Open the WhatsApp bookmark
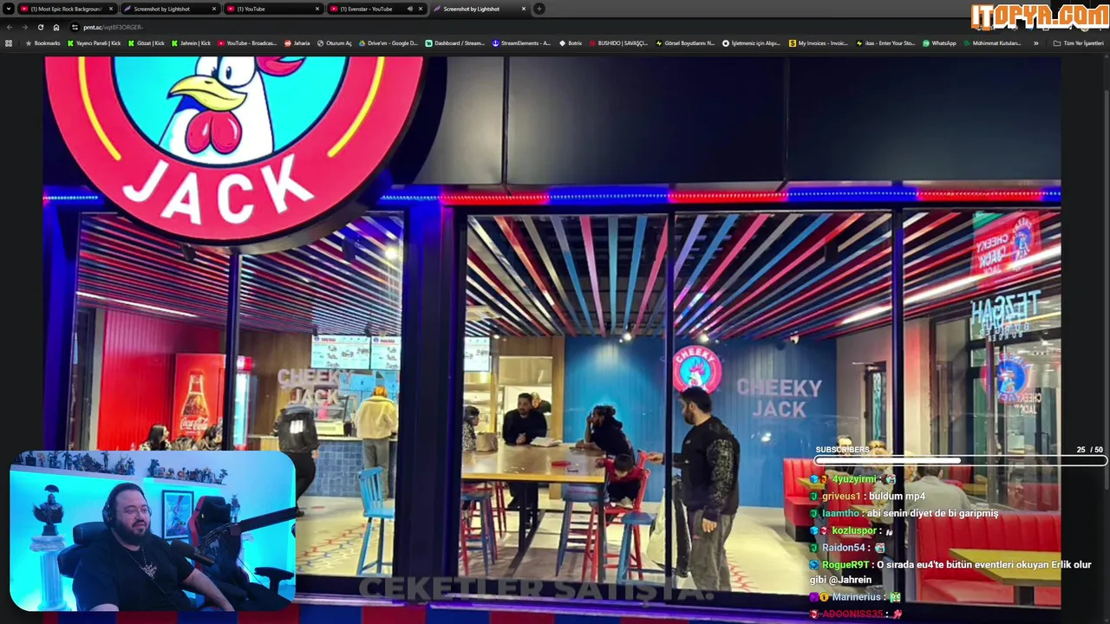1110x624 pixels. pos(939,42)
